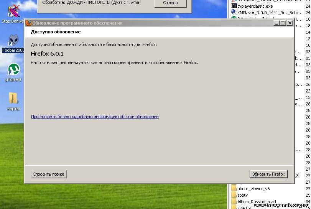The image size is (311, 209).
Task: Select the карты folder on the desktop
Action: pyautogui.click(x=13, y=102)
